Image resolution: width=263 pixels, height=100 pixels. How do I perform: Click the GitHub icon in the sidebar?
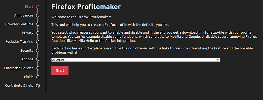pos(38,86)
